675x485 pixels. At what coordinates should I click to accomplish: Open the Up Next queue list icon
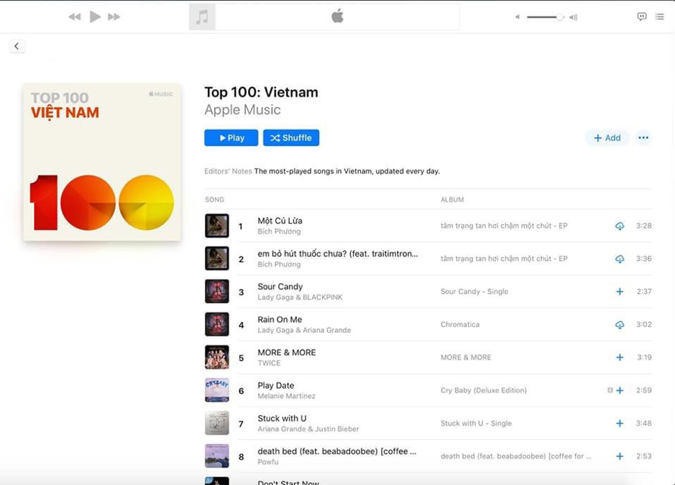click(659, 17)
